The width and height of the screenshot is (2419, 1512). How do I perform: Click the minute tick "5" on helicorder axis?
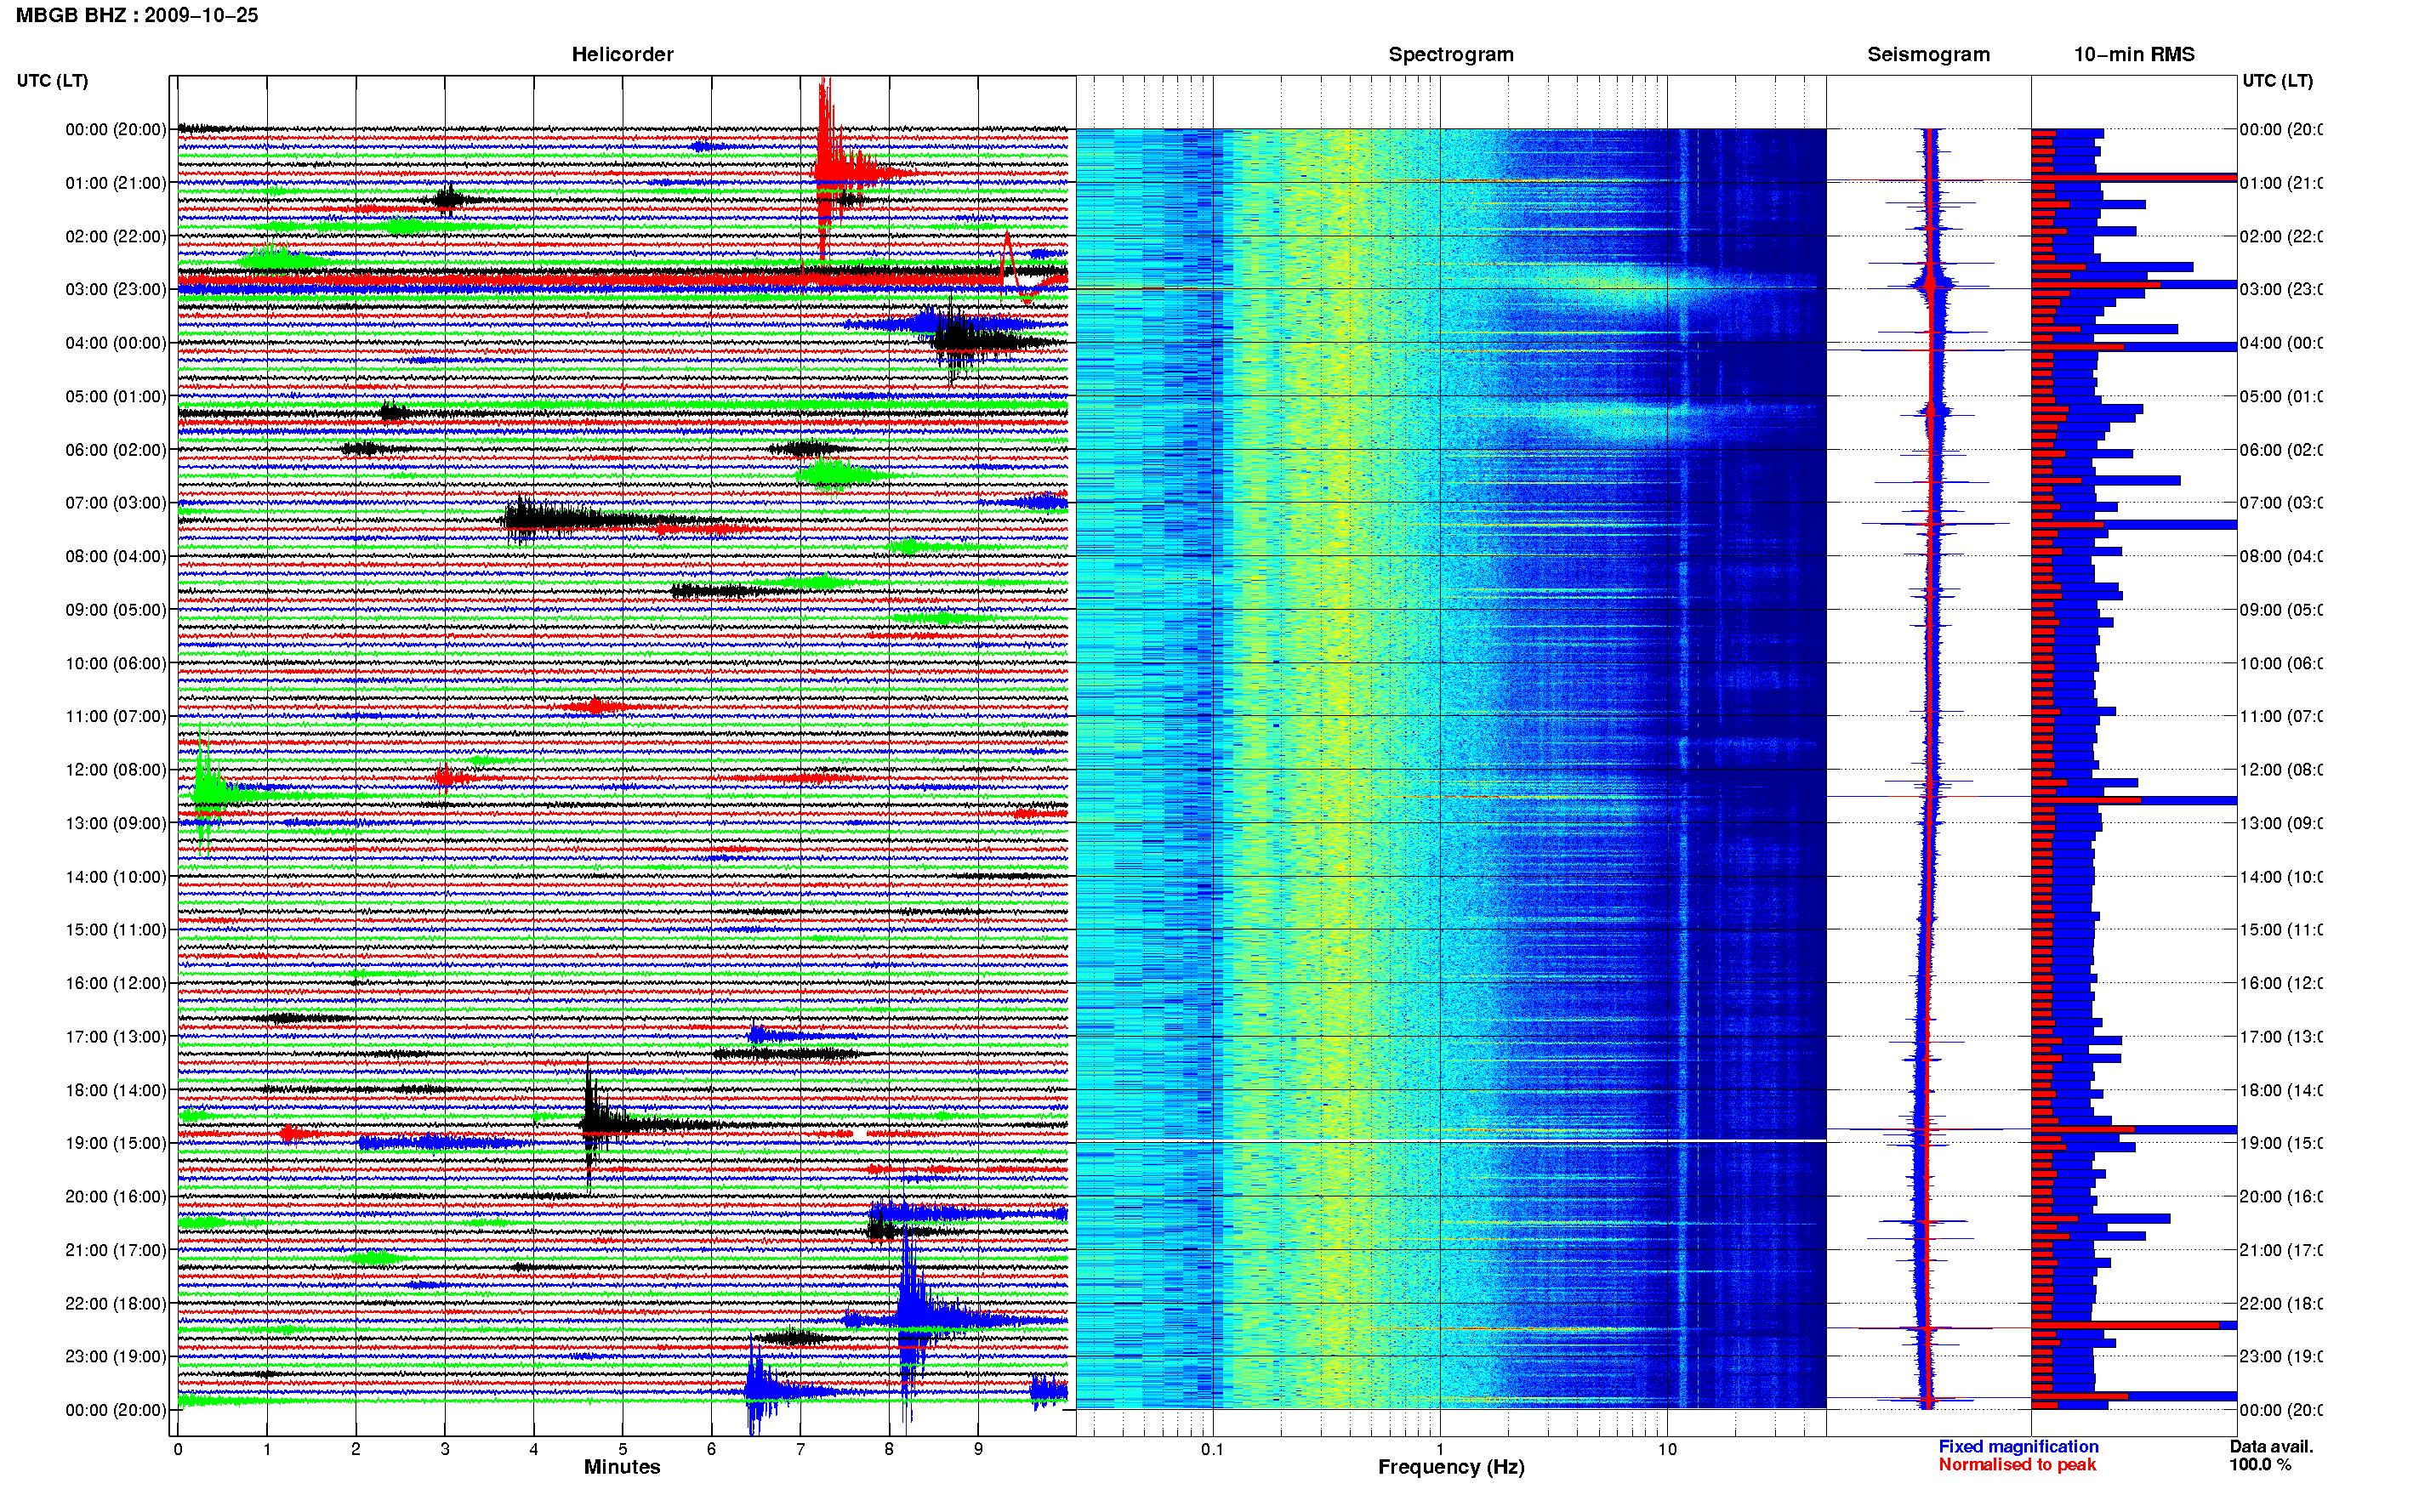622,1449
